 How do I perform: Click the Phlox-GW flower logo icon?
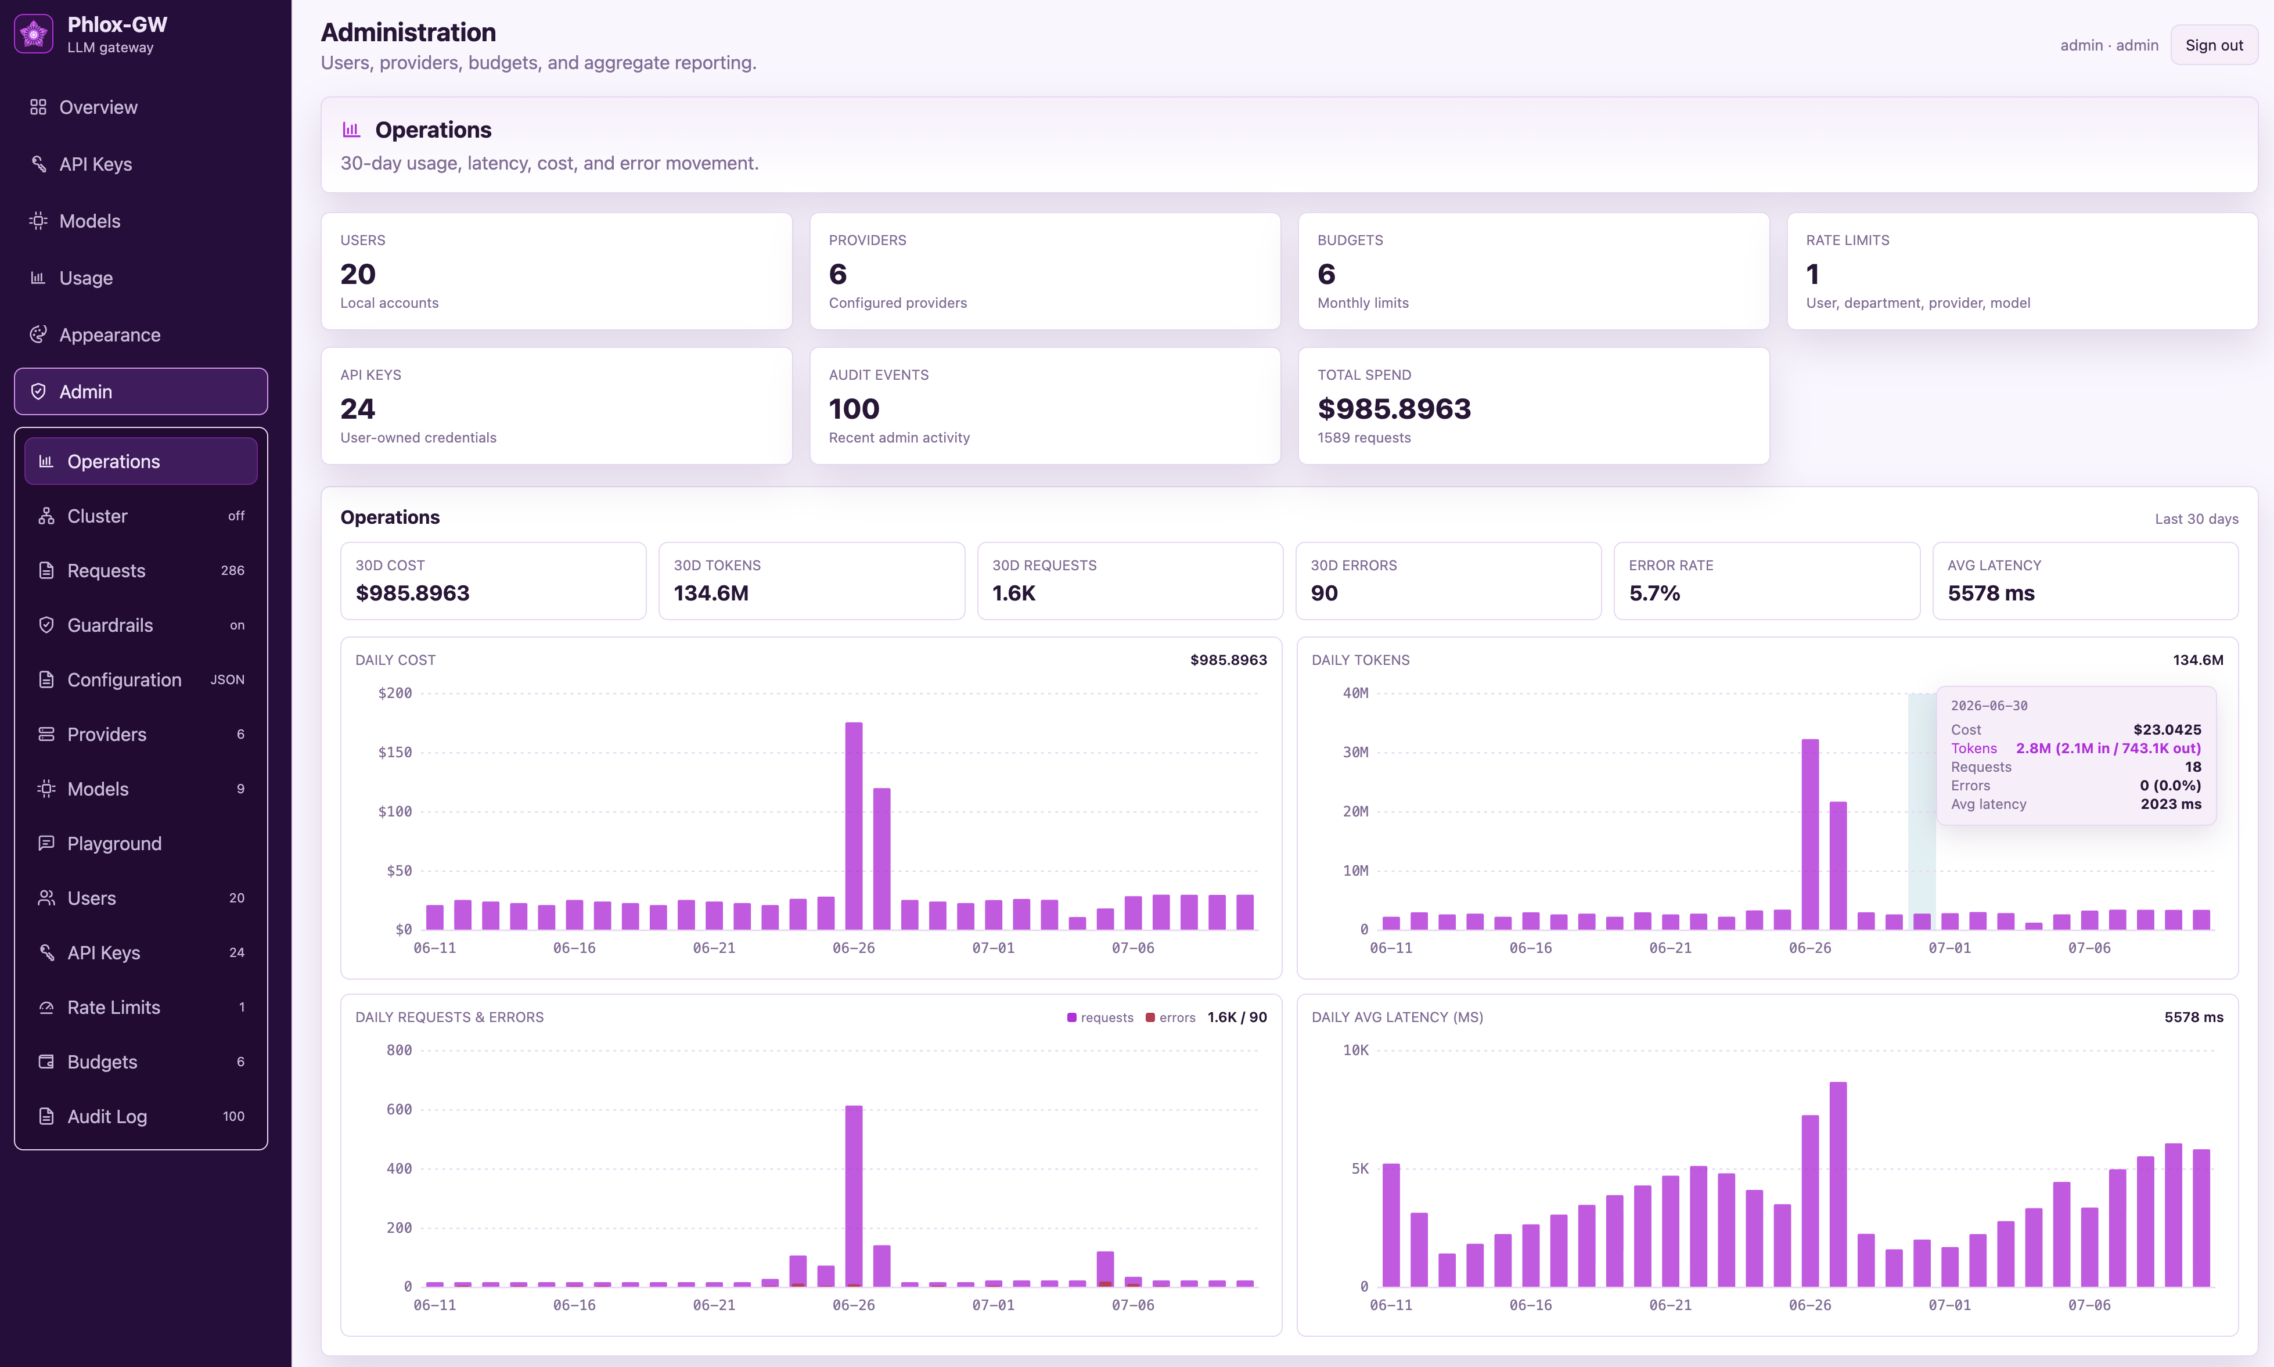coord(34,34)
